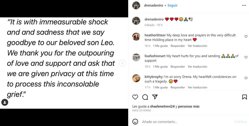Open drenadeniro header profile picture
This screenshot has width=249, height=126.
coord(136,5)
